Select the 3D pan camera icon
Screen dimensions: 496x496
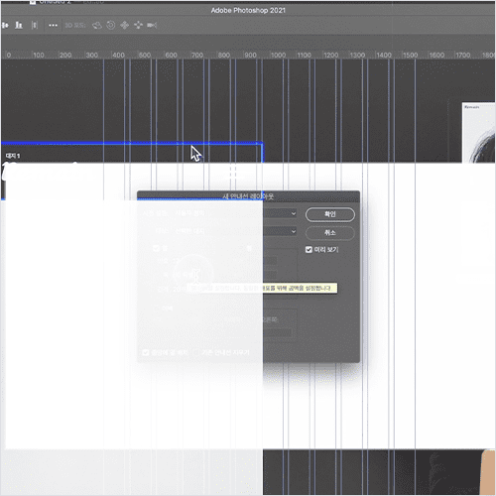tap(125, 25)
